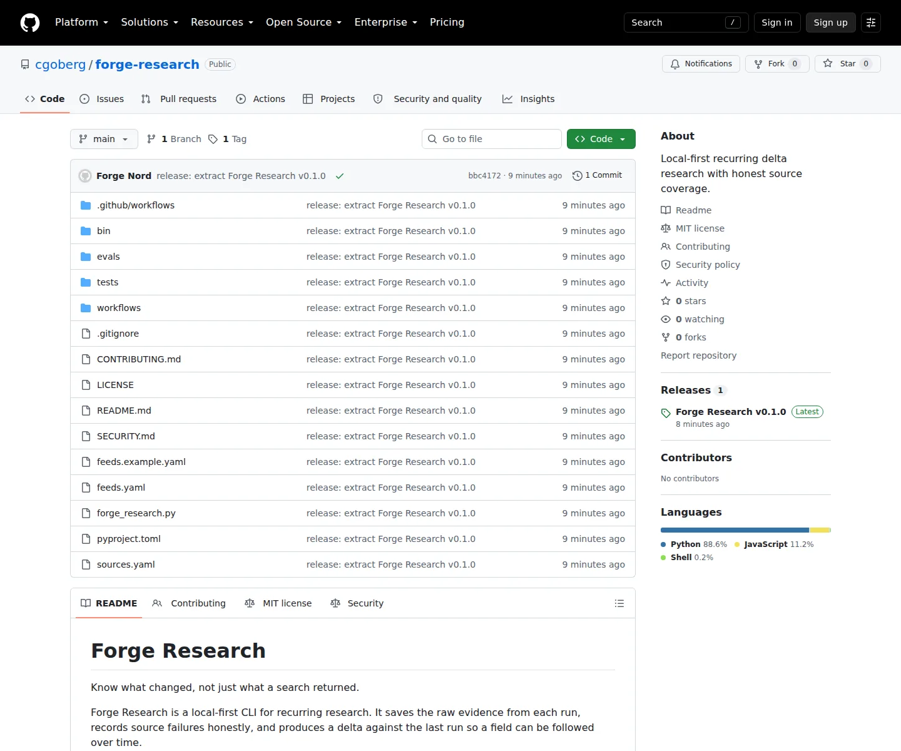901x751 pixels.
Task: Click the Sign up button
Action: (x=830, y=23)
